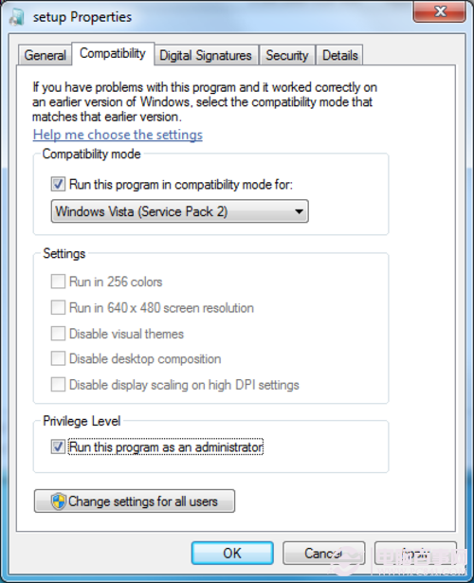
Task: Click Change settings for all users button
Action: click(135, 501)
